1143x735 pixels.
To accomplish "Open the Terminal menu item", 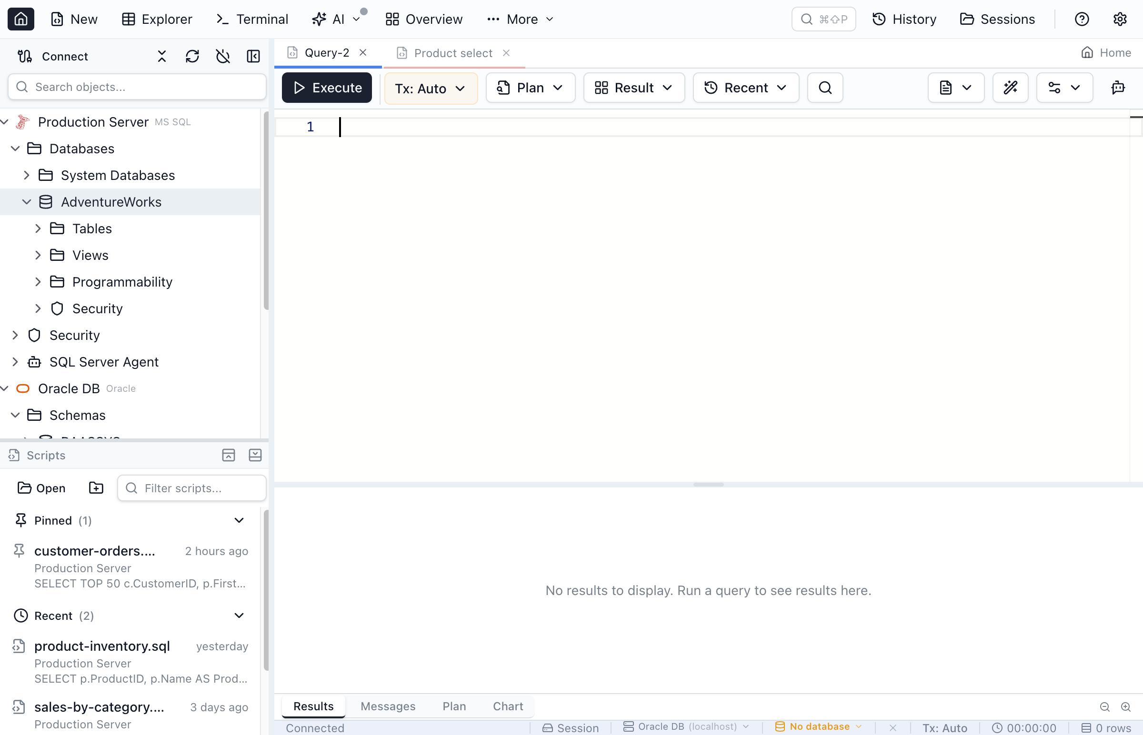I will [x=252, y=19].
